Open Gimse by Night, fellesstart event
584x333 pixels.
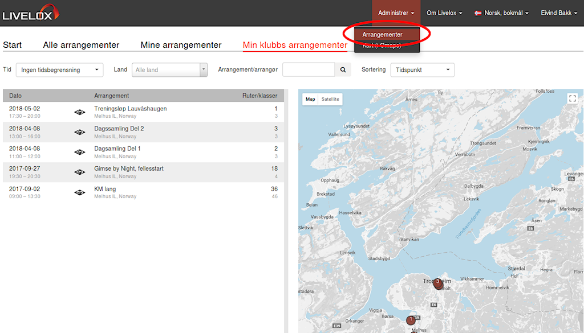click(129, 168)
